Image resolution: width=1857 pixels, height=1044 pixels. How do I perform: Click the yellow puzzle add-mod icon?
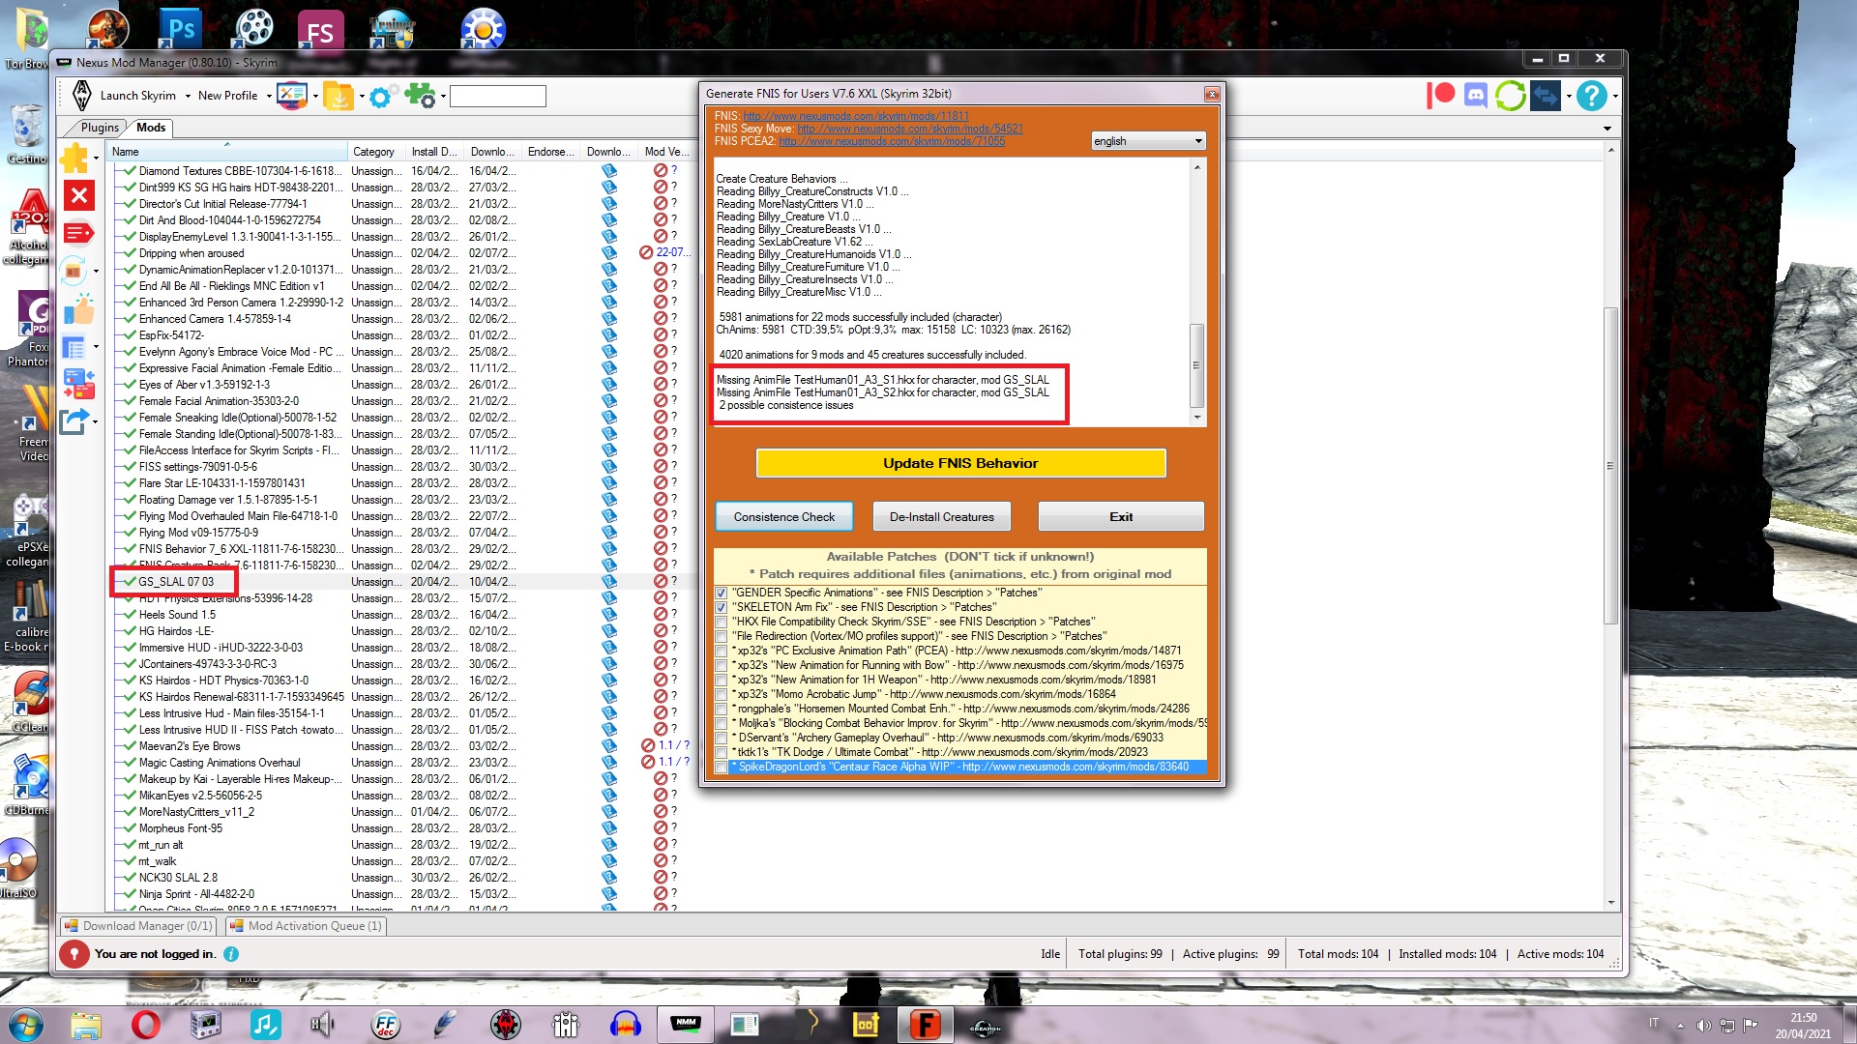(74, 157)
